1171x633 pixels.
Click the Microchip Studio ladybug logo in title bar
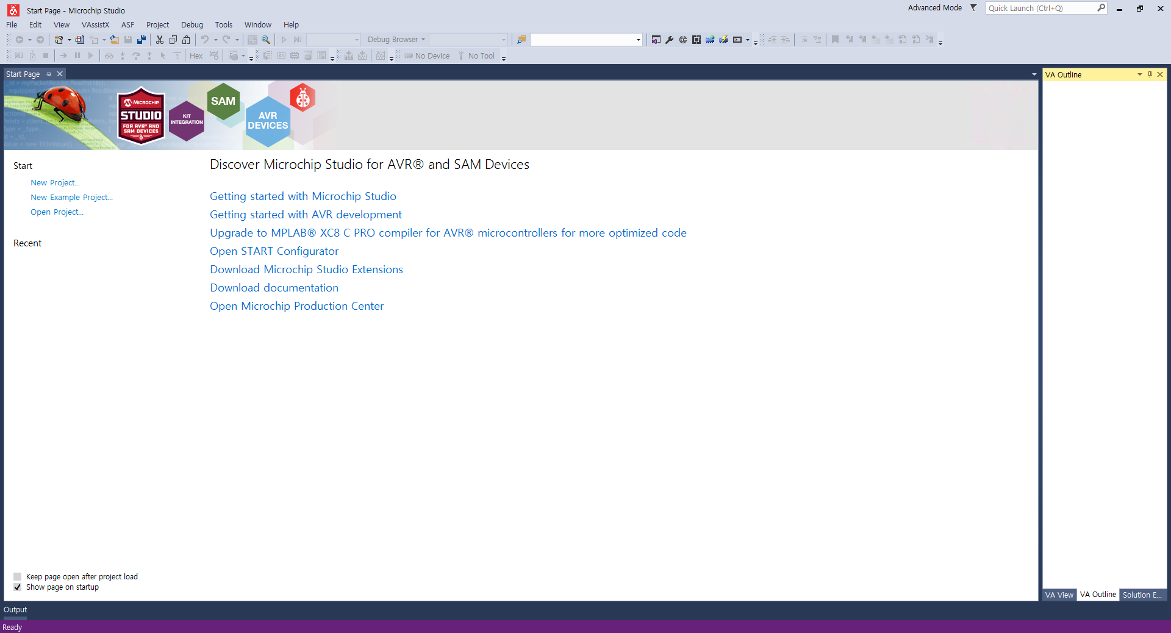click(x=13, y=10)
